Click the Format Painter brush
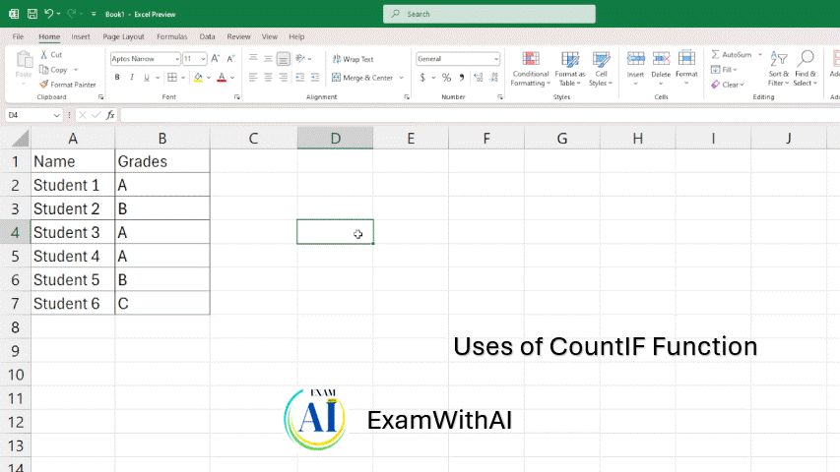Screen dimensions: 840x472 pyautogui.click(x=44, y=85)
